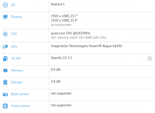The width and height of the screenshot is (155, 113).
Task: Click the Storage label
Action: pos(17,82)
